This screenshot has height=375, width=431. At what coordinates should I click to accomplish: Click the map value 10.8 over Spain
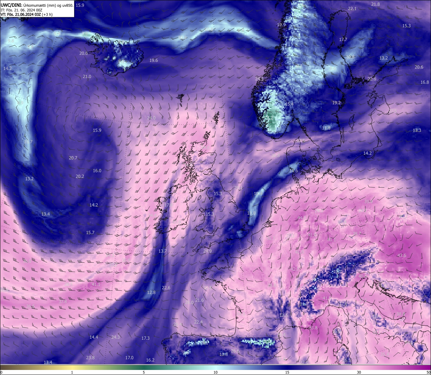click(x=224, y=354)
